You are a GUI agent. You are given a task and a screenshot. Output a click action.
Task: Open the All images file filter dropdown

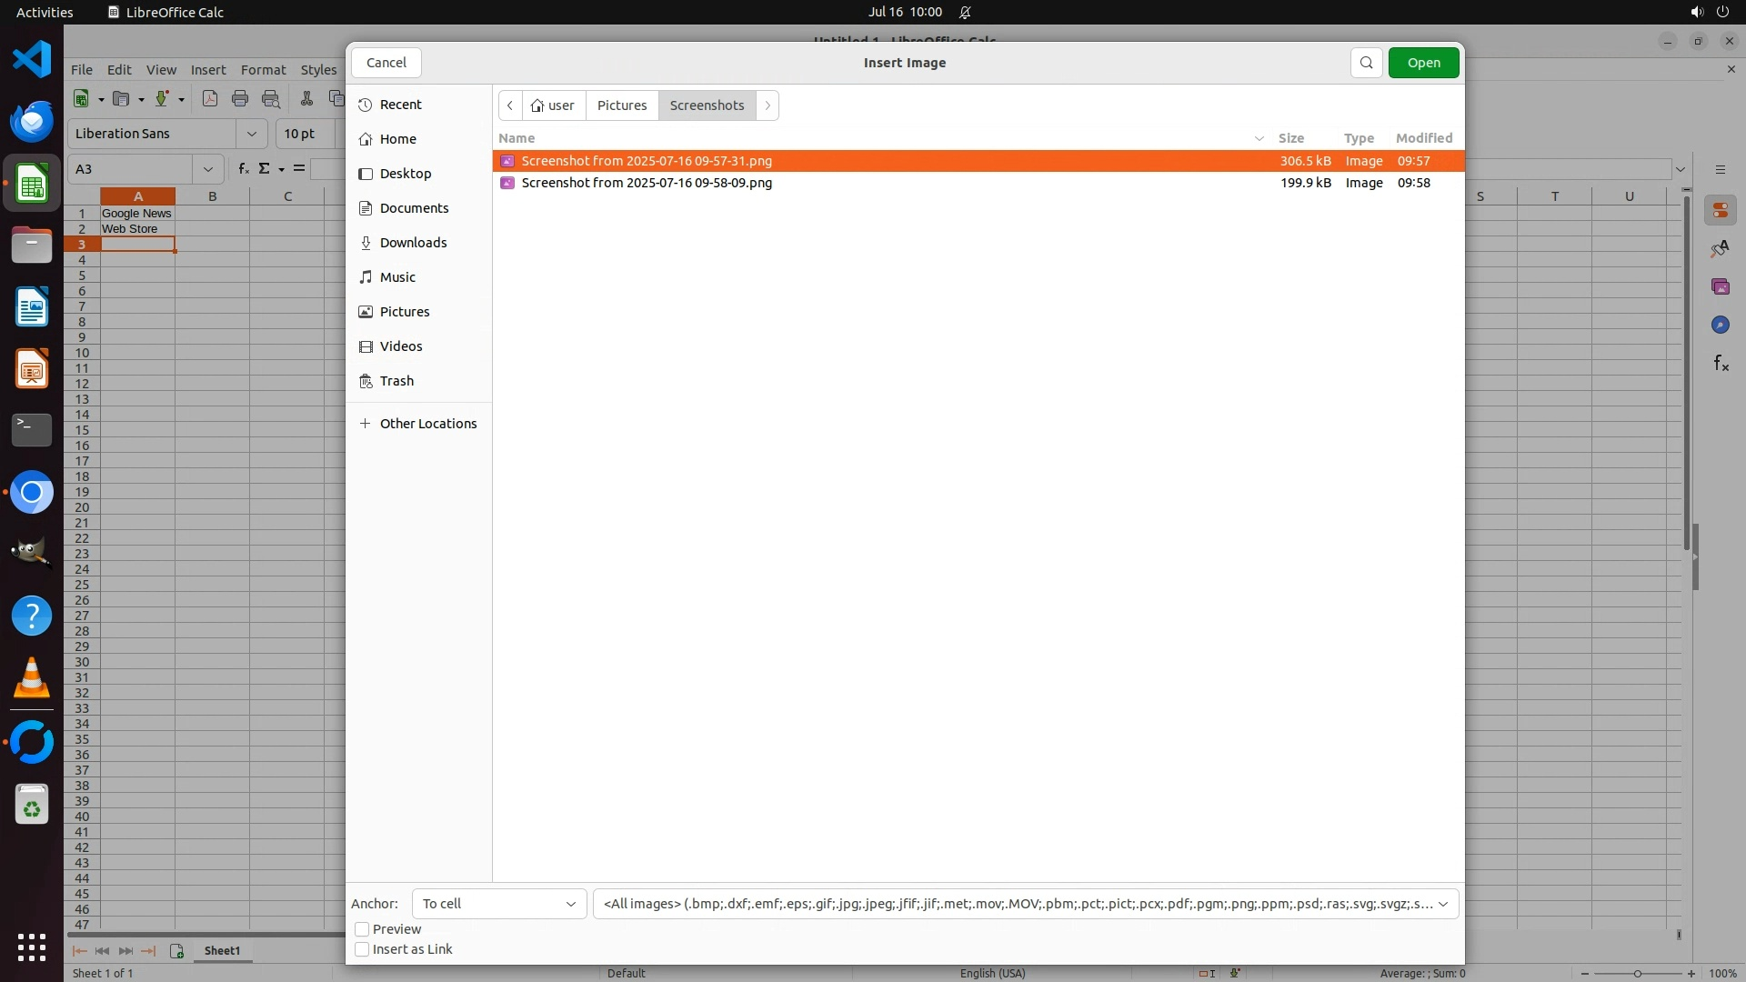click(x=1025, y=904)
